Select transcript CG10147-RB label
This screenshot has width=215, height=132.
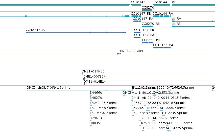pos(141,14)
